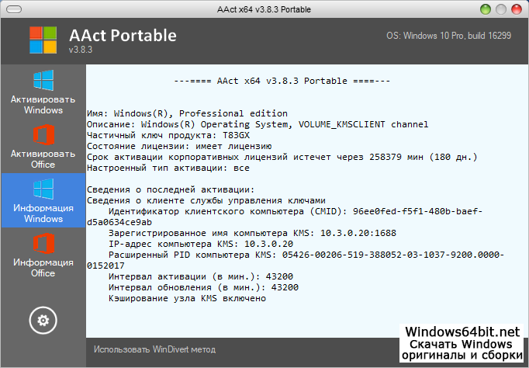Click the Windows logo above Активировать Windows
This screenshot has width=529, height=368.
(43, 80)
